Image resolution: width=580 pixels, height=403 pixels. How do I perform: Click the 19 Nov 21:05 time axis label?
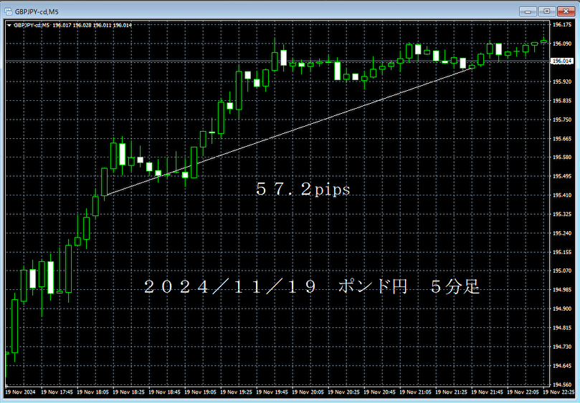click(x=417, y=392)
